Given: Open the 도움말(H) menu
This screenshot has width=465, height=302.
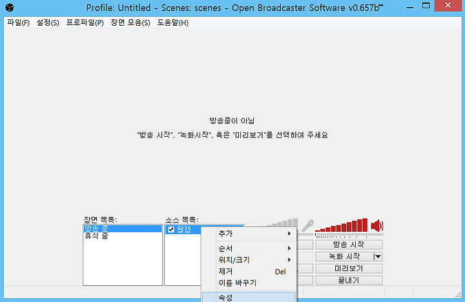Looking at the screenshot, I should (x=173, y=23).
